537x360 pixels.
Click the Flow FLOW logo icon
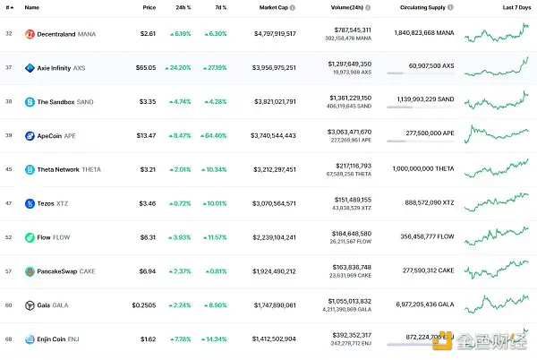tap(30, 237)
